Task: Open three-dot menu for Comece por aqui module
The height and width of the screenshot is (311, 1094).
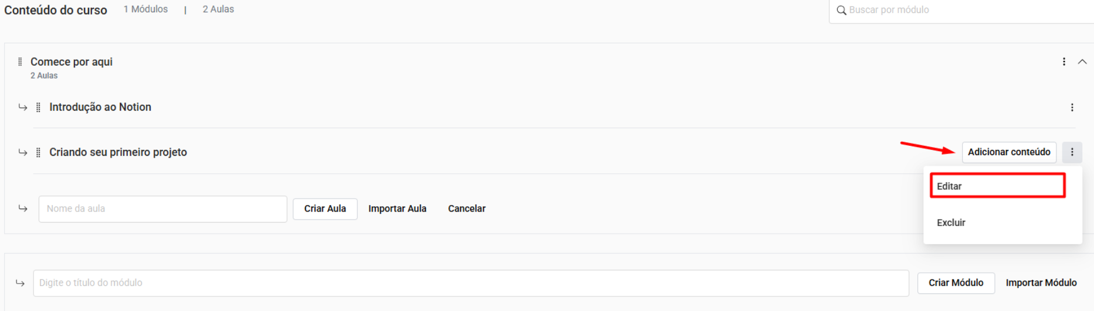Action: 1064,61
